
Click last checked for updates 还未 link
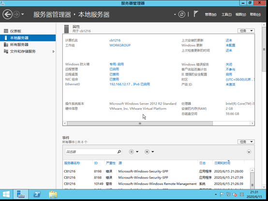229,51
